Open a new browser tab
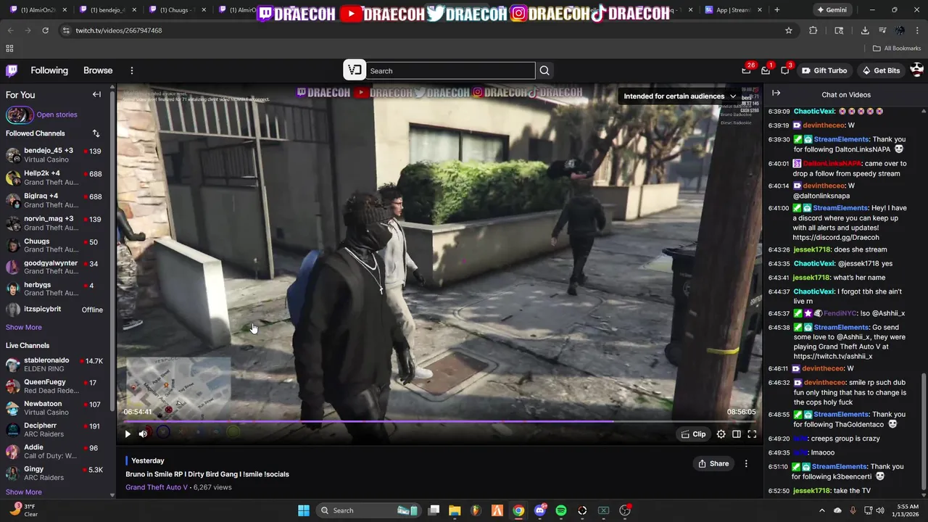Screen dimensions: 928x522 point(776,10)
